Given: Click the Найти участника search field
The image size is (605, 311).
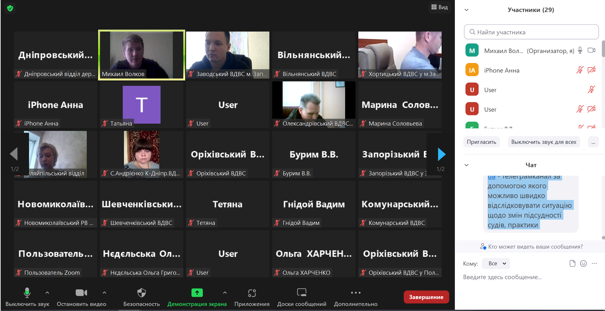Looking at the screenshot, I should [x=531, y=32].
